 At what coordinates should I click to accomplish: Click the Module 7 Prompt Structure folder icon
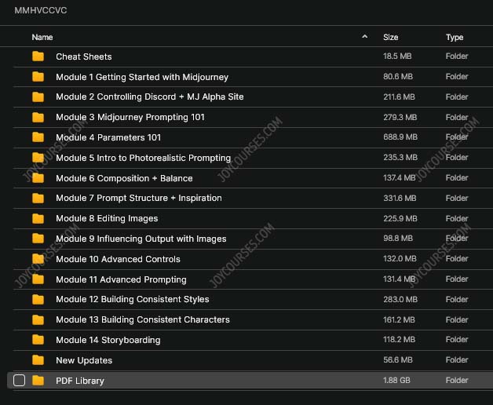pyautogui.click(x=38, y=198)
